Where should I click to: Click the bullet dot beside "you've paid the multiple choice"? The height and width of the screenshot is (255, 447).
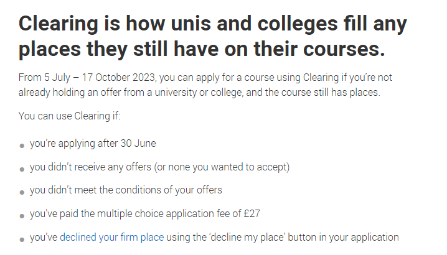tap(22, 216)
